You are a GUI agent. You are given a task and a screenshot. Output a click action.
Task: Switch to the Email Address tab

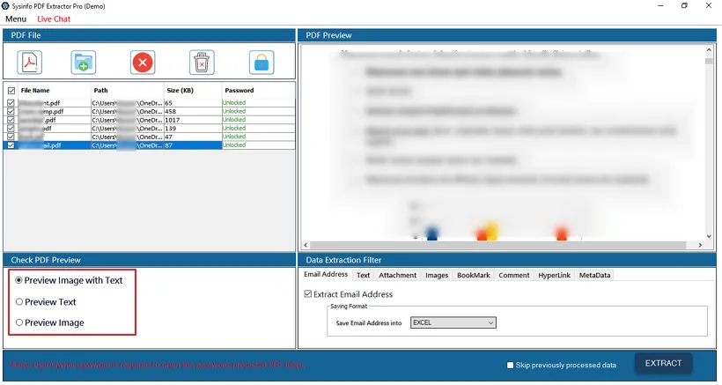point(326,275)
